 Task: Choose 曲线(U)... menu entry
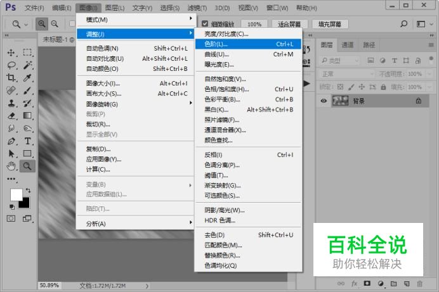point(248,54)
